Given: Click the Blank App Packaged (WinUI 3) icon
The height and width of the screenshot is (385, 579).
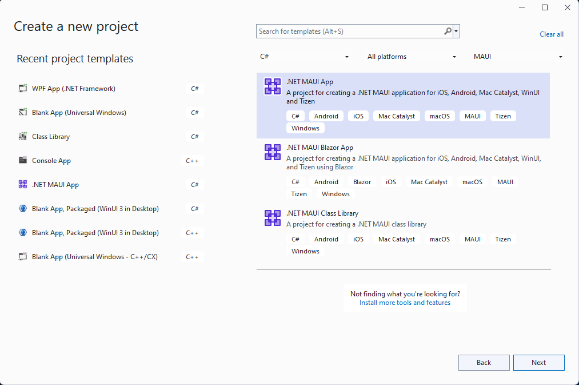Looking at the screenshot, I should [23, 208].
